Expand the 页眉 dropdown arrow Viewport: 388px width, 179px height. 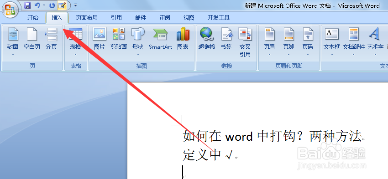269,54
